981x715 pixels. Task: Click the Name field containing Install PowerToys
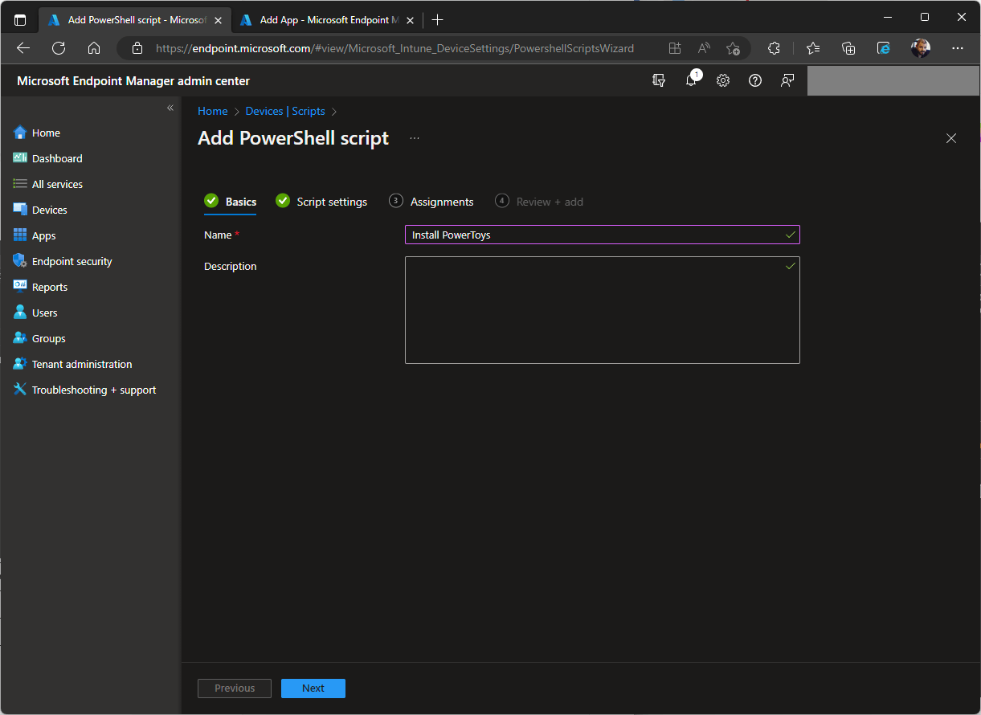[x=603, y=235]
